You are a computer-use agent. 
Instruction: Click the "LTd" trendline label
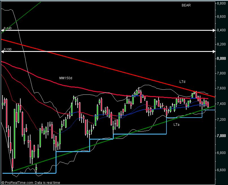pos(182,82)
